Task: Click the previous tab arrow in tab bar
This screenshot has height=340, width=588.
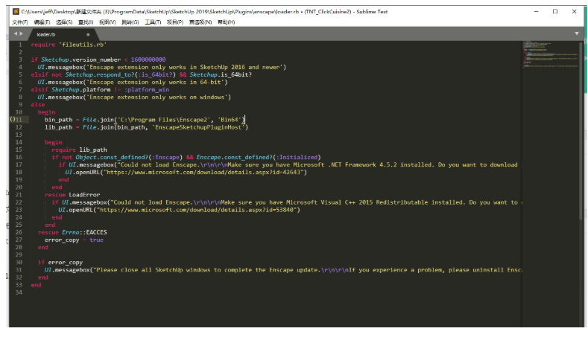Action: tap(15, 33)
